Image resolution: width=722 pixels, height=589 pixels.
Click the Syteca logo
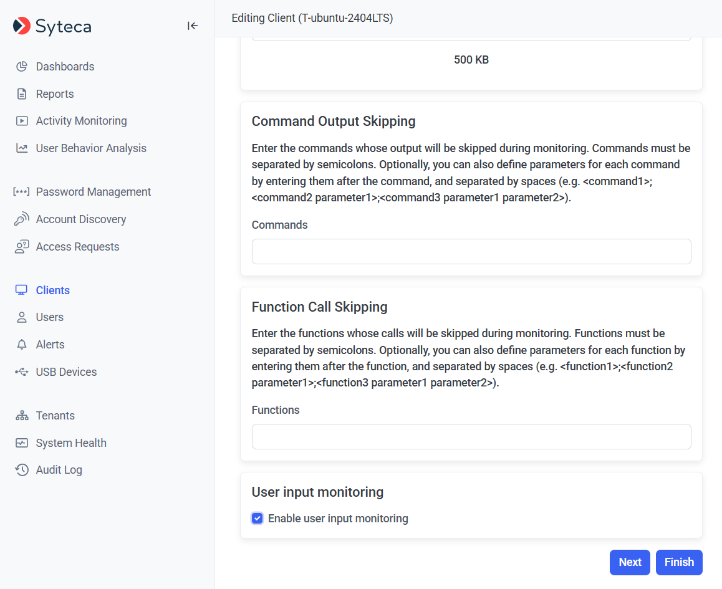pyautogui.click(x=52, y=26)
